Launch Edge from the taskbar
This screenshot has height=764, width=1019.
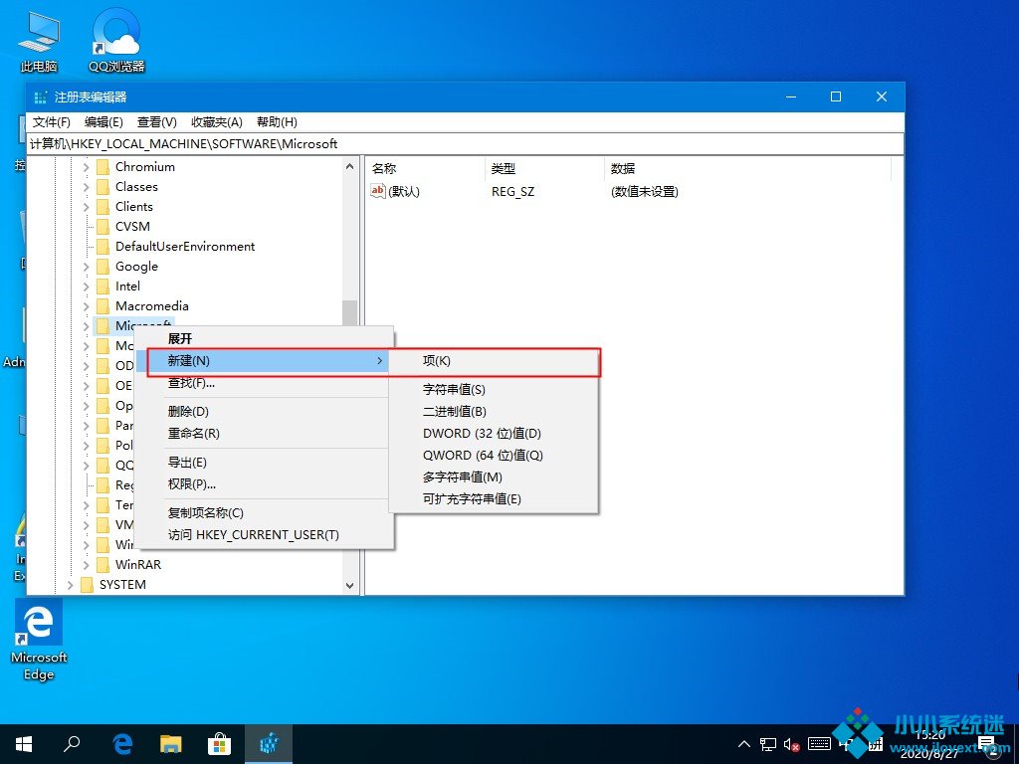point(122,744)
